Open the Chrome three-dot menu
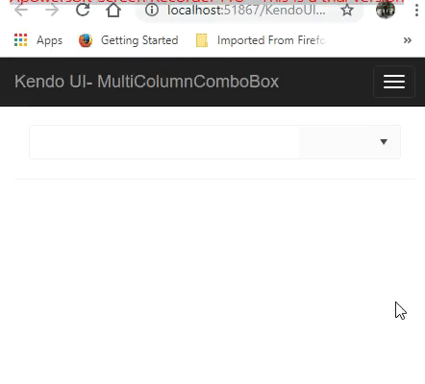This screenshot has height=384, width=425. point(416,10)
